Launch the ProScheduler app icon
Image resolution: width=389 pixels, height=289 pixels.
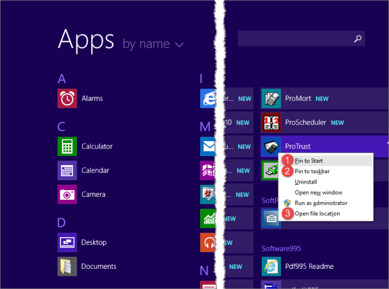tap(271, 123)
